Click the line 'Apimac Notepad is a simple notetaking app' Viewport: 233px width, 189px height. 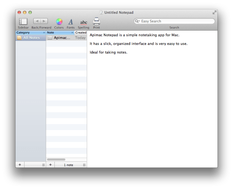pyautogui.click(x=135, y=35)
